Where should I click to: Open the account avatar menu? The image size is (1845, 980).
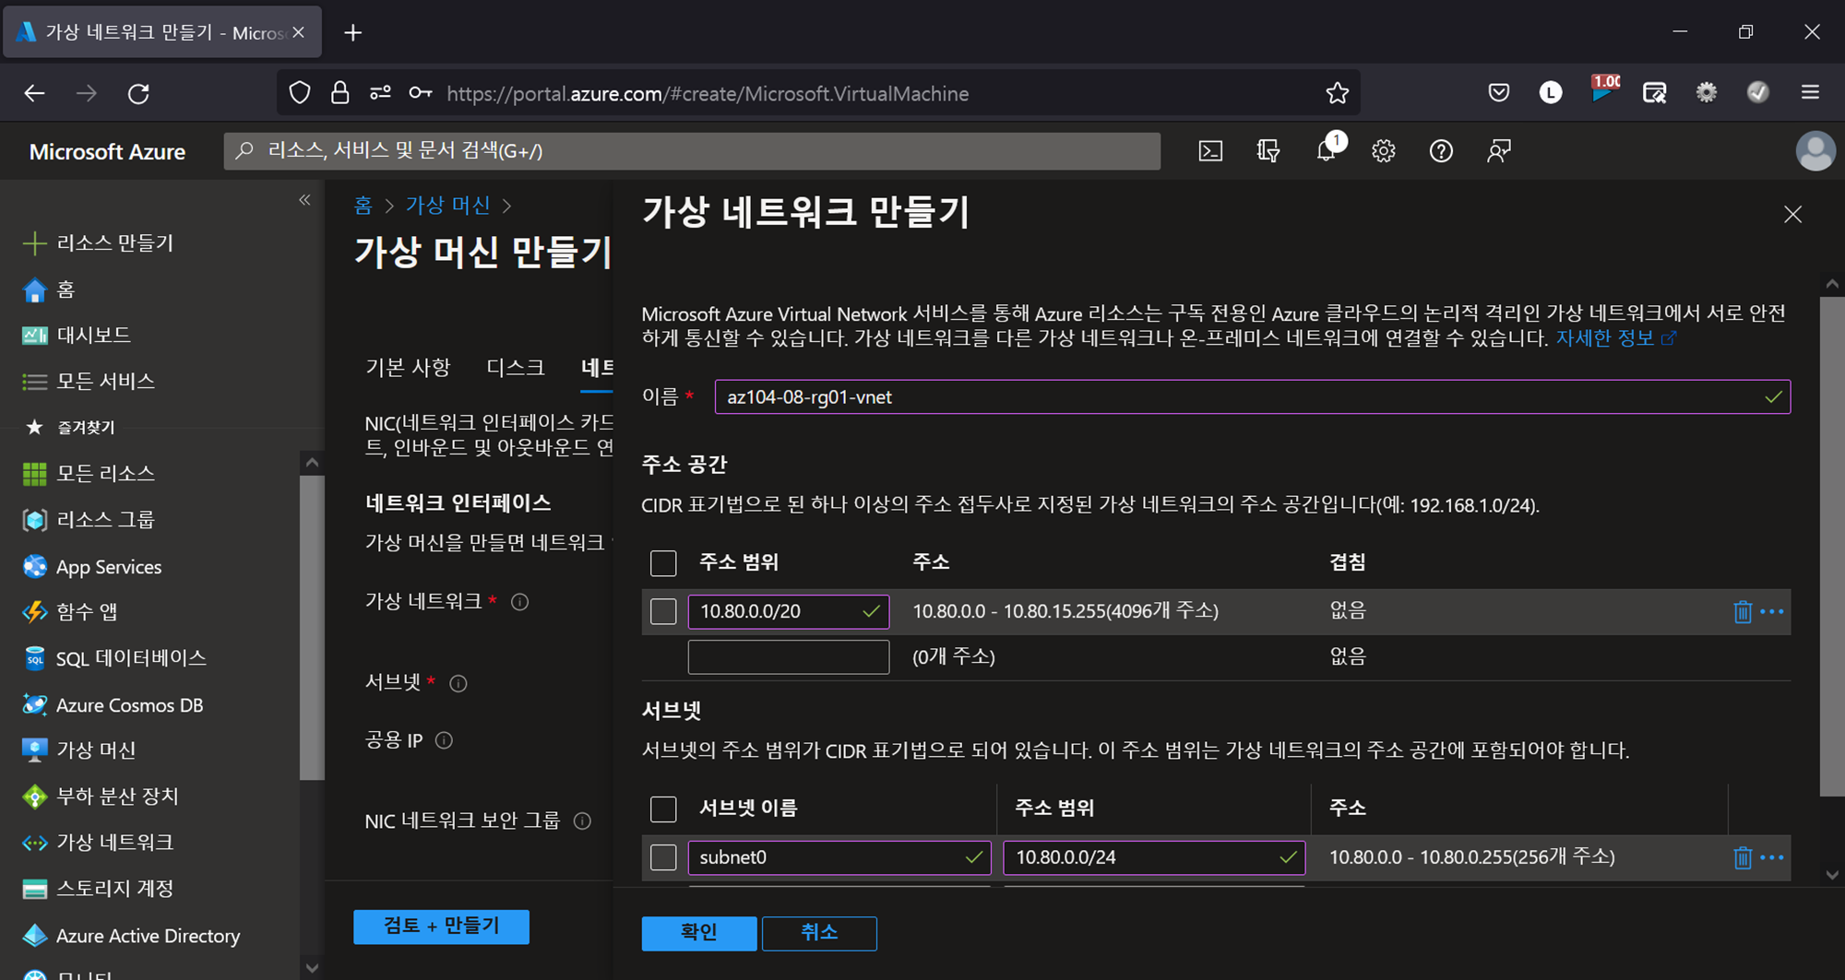pyautogui.click(x=1815, y=151)
